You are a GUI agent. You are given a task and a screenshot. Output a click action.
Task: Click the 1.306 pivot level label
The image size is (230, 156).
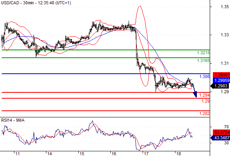pos(205,76)
